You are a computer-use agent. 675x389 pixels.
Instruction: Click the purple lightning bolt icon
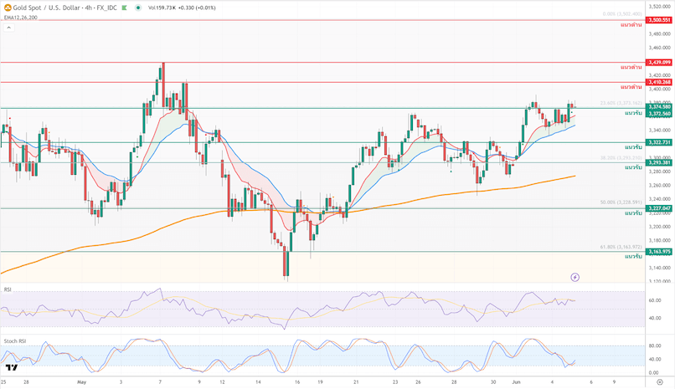tap(575, 277)
